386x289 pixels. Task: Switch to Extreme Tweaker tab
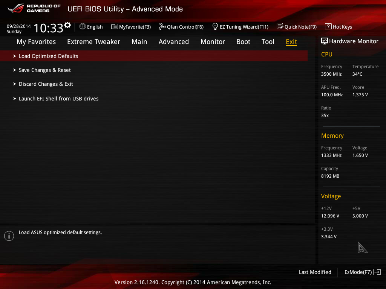click(94, 42)
